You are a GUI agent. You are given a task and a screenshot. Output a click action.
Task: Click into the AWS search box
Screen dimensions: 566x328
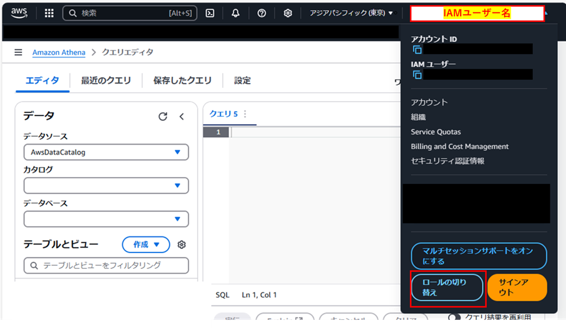(130, 13)
